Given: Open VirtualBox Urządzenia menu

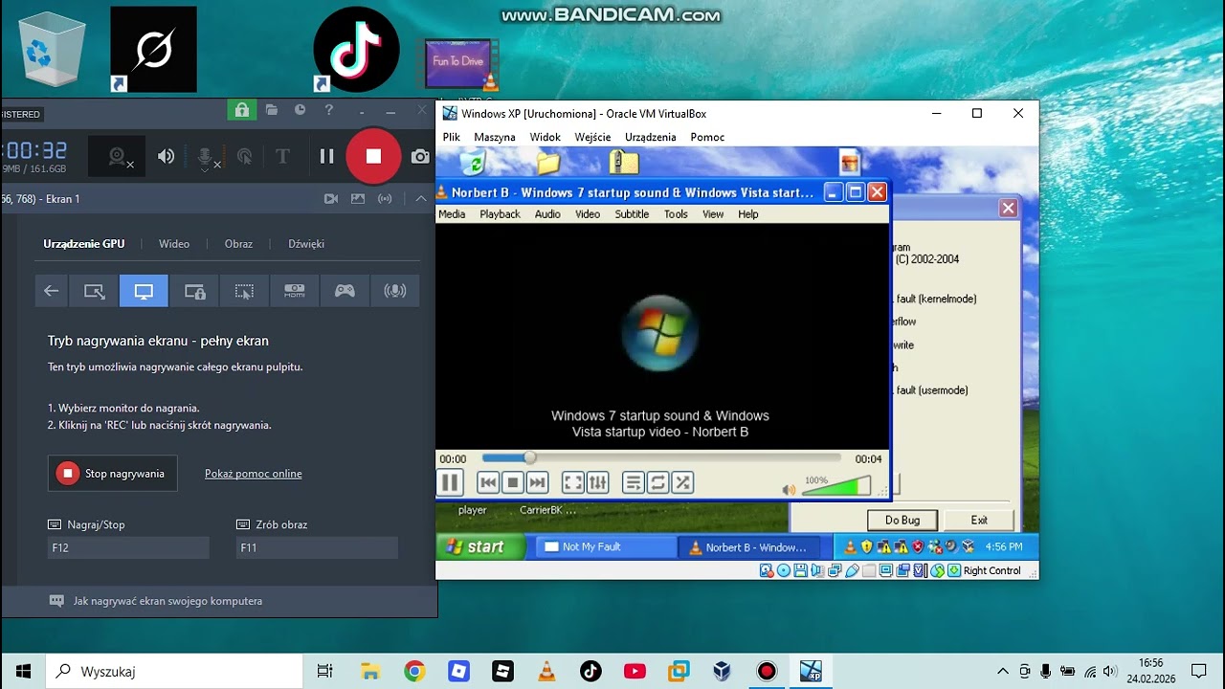Looking at the screenshot, I should 651,137.
